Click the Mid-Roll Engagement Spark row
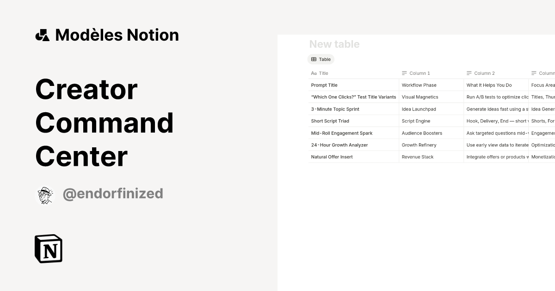Image resolution: width=555 pixels, height=291 pixels. click(x=341, y=133)
